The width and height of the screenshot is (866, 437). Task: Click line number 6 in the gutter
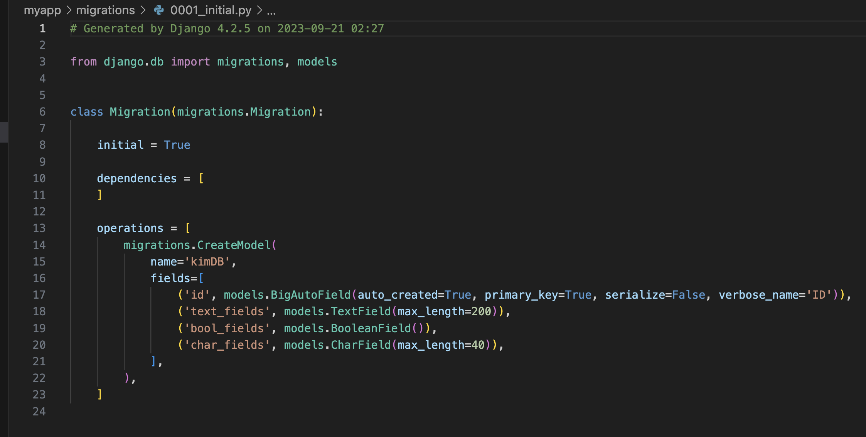(x=42, y=112)
